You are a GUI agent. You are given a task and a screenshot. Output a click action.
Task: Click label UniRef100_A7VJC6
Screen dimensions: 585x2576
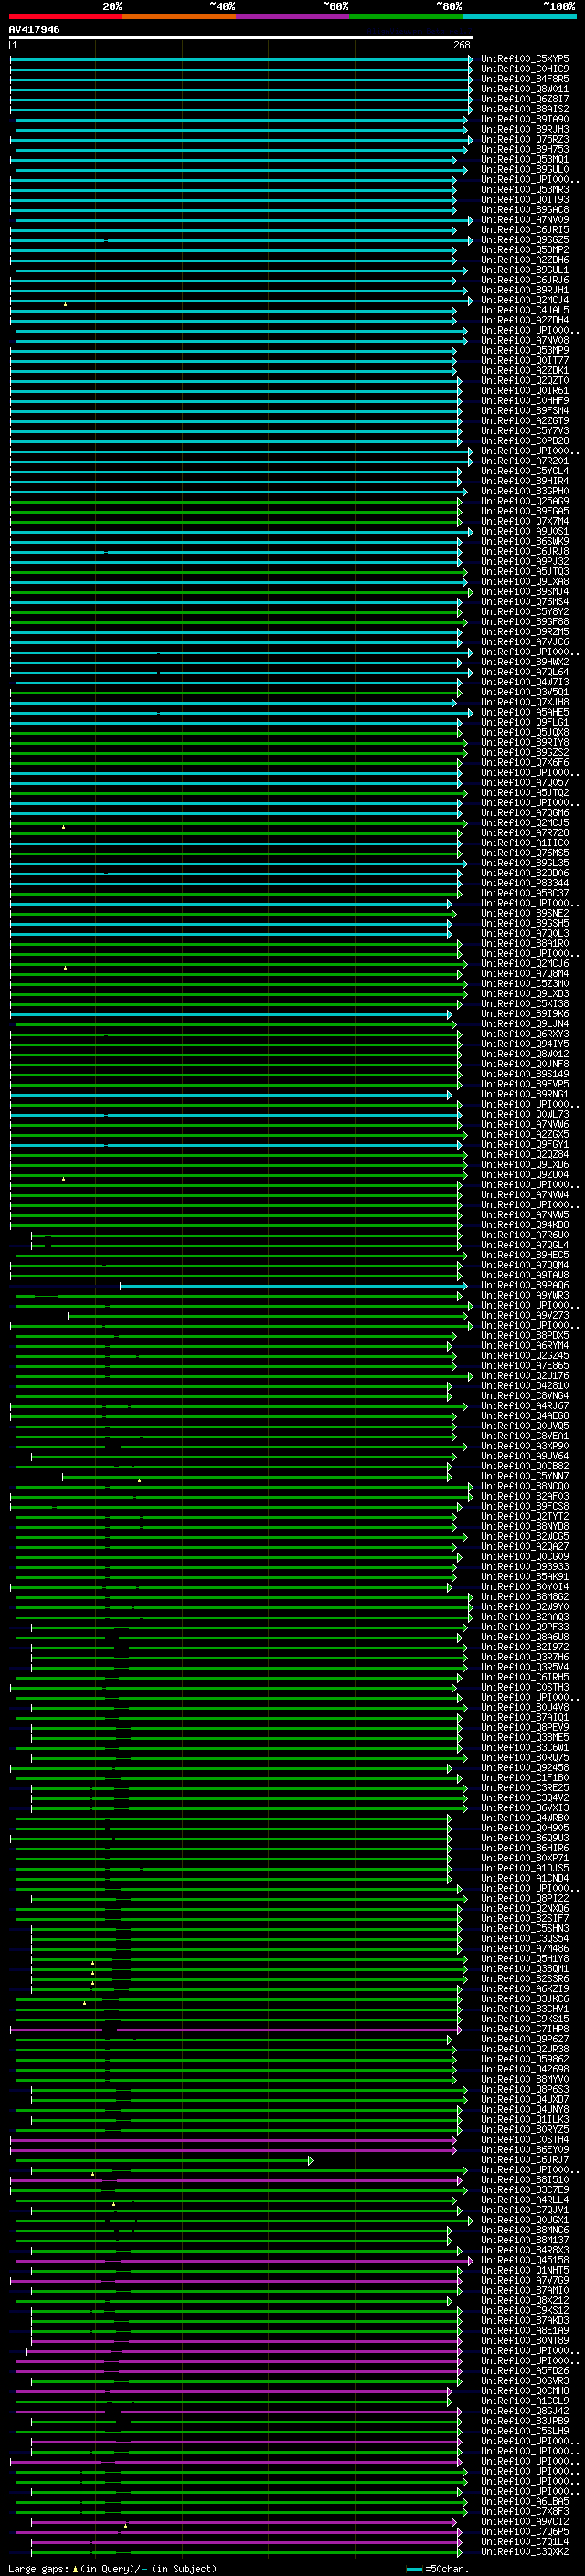coord(525,642)
